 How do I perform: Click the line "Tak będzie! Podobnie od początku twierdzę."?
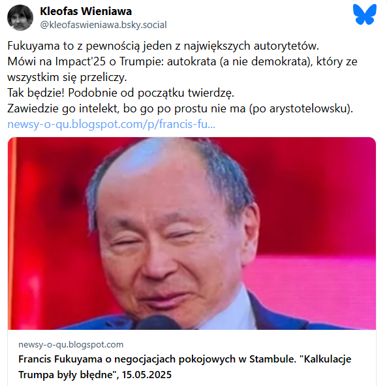(x=121, y=93)
